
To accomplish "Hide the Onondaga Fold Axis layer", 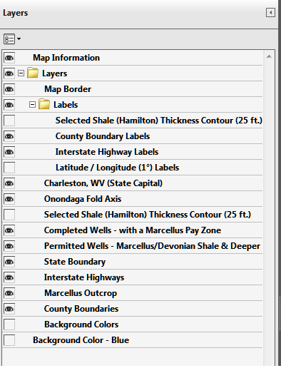I will click(9, 199).
